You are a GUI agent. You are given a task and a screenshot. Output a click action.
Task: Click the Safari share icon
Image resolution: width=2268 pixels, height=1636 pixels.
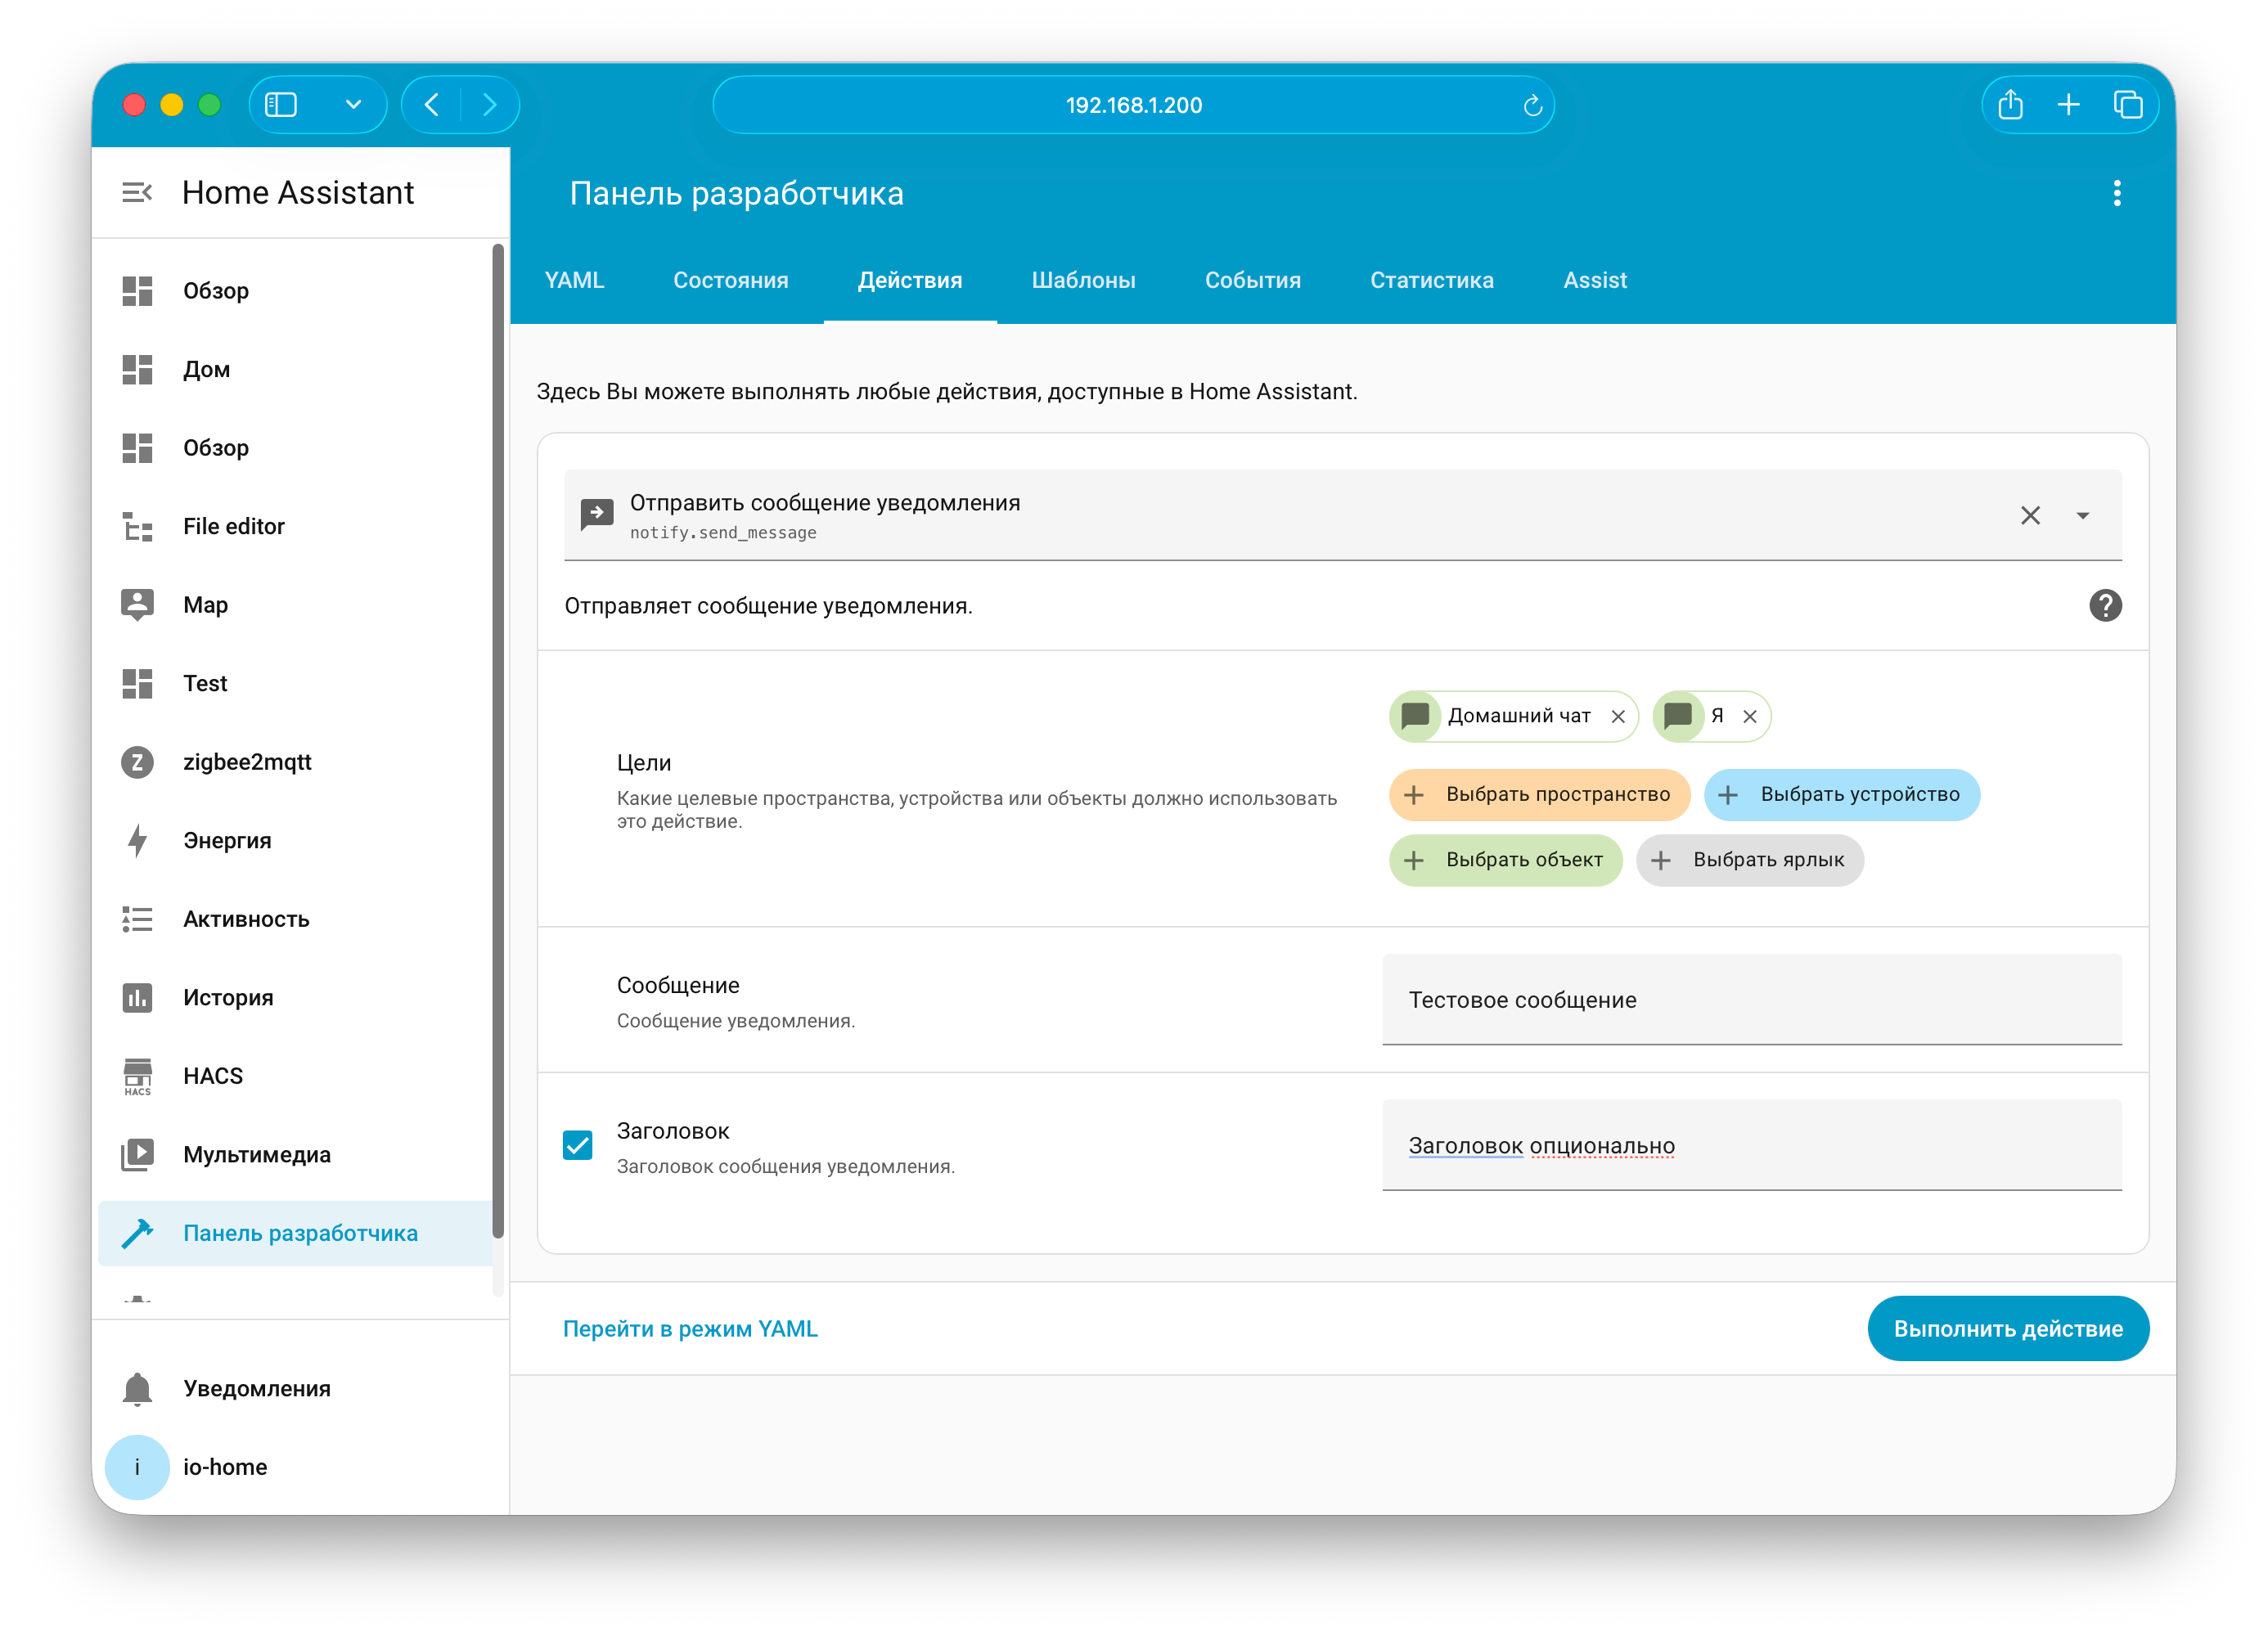[x=2010, y=105]
